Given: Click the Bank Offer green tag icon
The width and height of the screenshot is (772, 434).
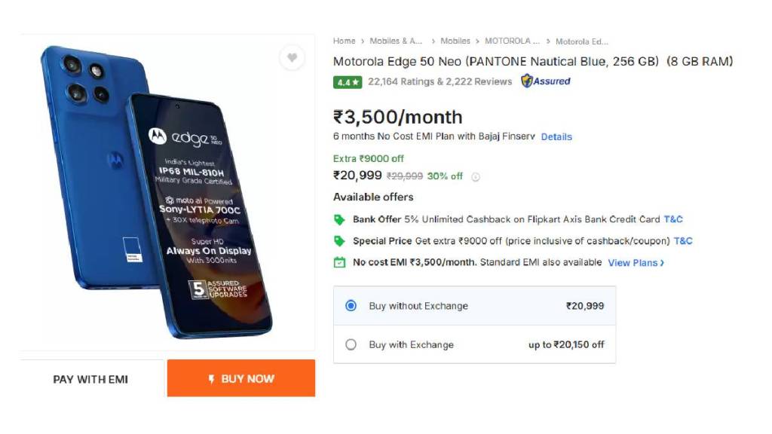Looking at the screenshot, I should pos(339,220).
